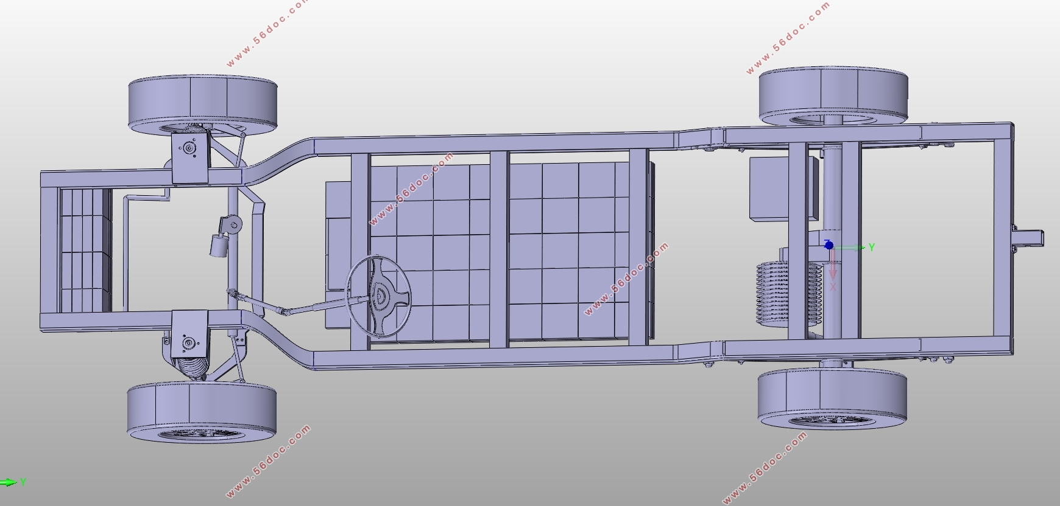1060x506 pixels.
Task: Select the lower front suspension mounting plate
Action: point(189,335)
